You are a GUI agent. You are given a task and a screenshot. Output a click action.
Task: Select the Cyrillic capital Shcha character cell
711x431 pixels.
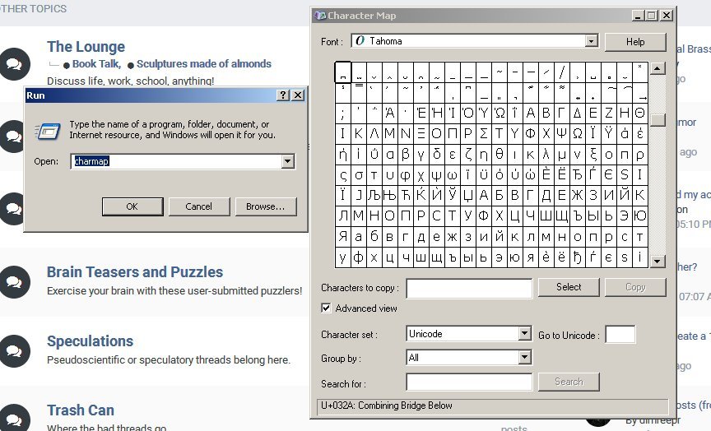(x=561, y=216)
